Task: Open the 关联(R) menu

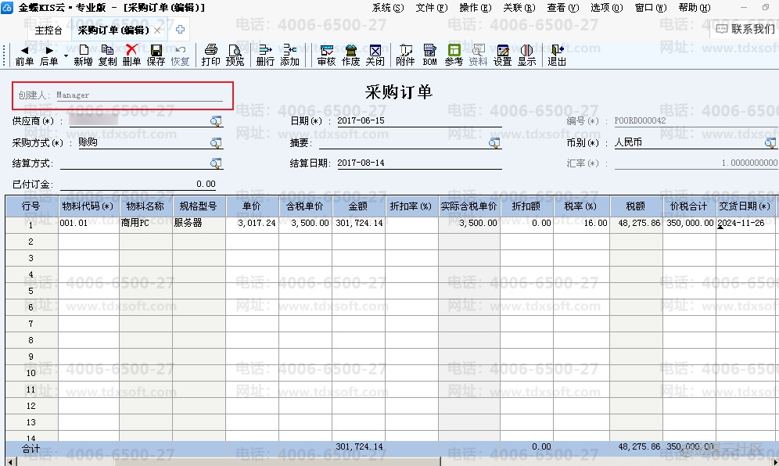Action: 519,8
